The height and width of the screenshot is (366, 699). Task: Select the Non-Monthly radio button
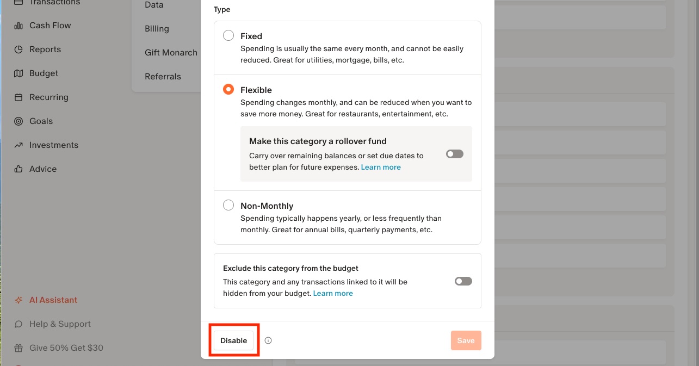pyautogui.click(x=228, y=206)
